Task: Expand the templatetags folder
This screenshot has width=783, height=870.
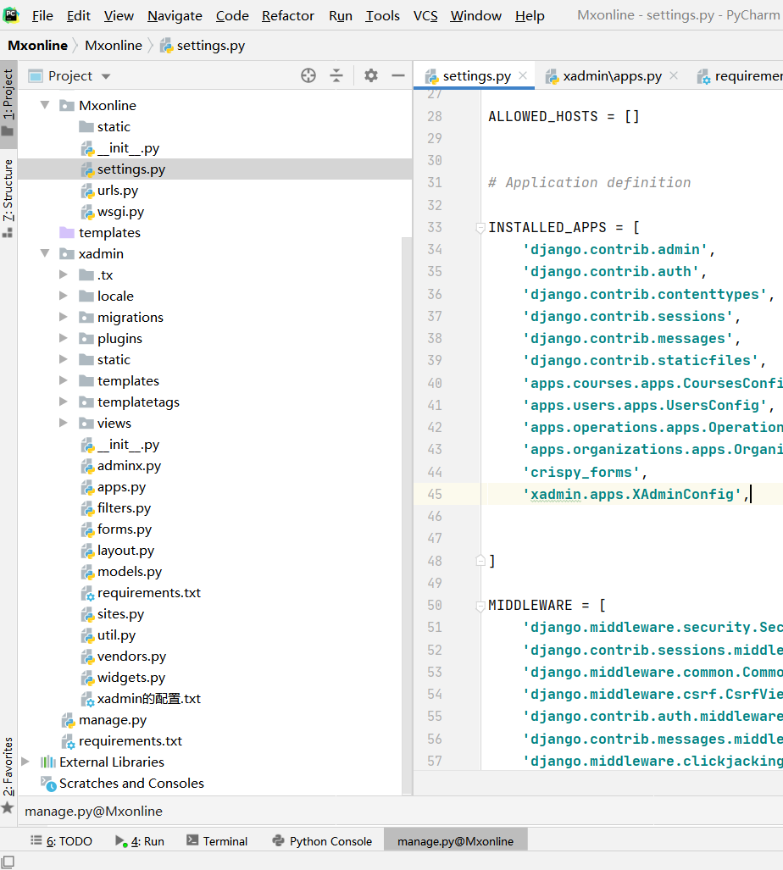Action: pos(64,402)
